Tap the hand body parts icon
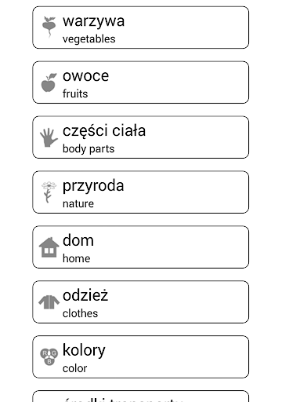 49,137
